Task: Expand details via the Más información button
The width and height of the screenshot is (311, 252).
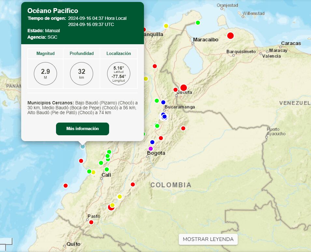Action: coord(82,129)
